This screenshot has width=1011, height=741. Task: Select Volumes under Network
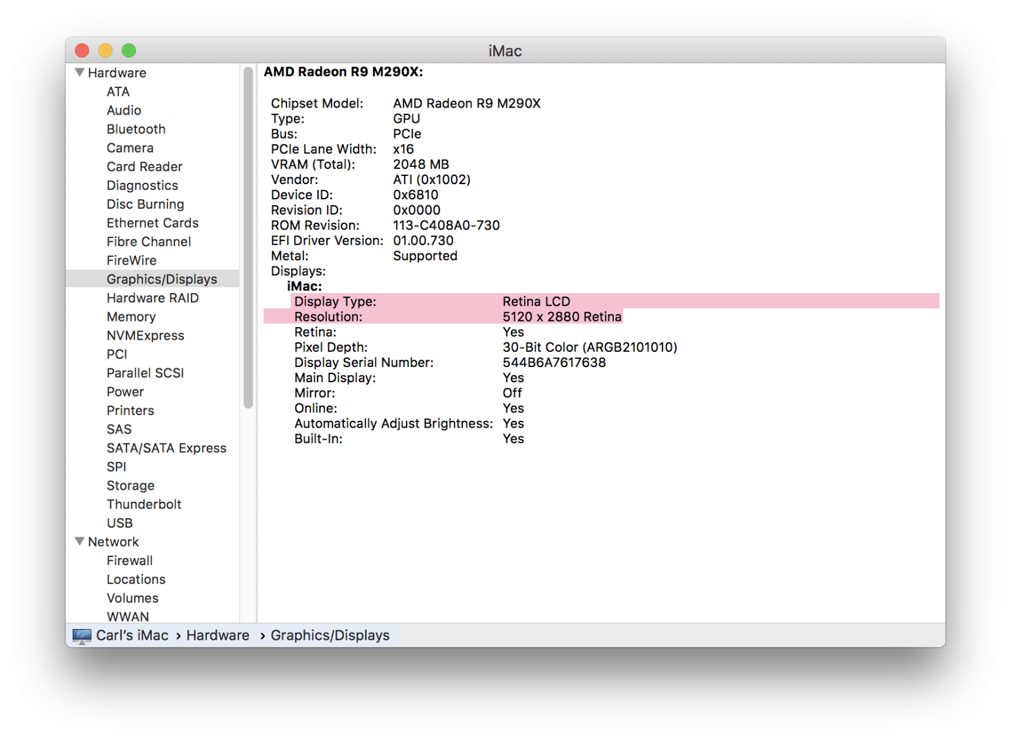pyautogui.click(x=132, y=598)
